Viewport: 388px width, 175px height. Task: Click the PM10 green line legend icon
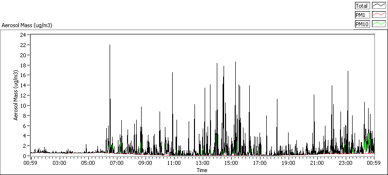click(x=379, y=24)
